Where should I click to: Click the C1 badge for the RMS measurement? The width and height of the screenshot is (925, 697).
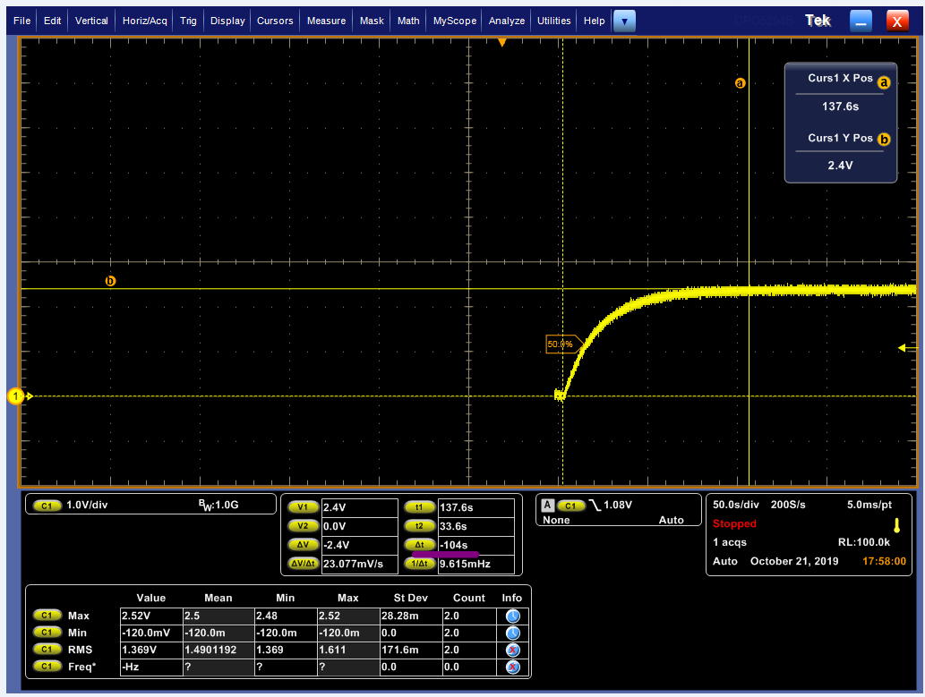tap(47, 650)
